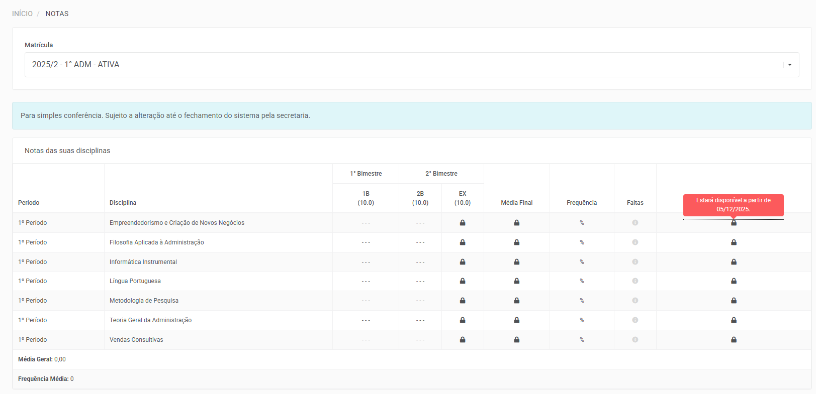Click Média Geral: 0,00 text
816x394 pixels.
pyautogui.click(x=42, y=359)
